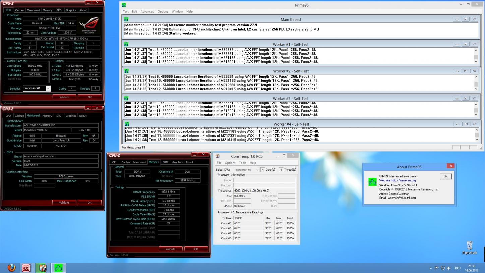Click the CPU-Z taskbar icon
Image resolution: width=485 pixels, height=273 pixels.
click(x=26, y=268)
